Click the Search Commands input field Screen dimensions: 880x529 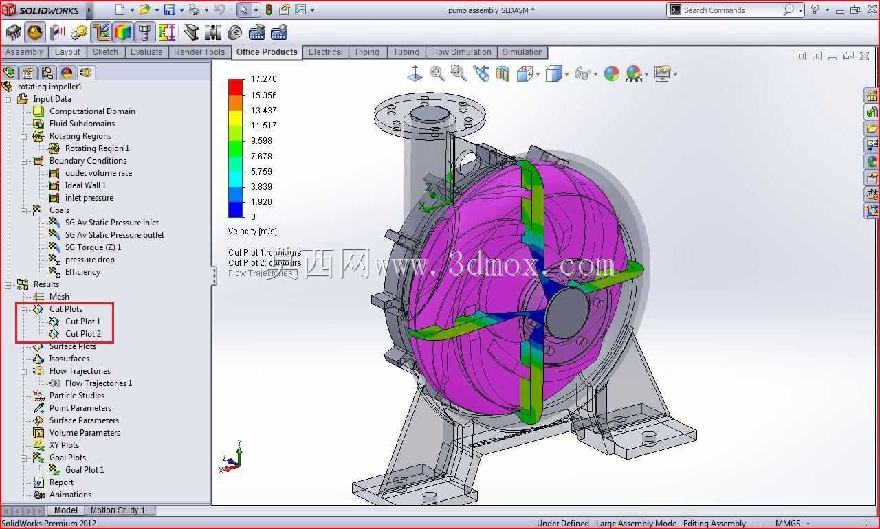tap(731, 10)
